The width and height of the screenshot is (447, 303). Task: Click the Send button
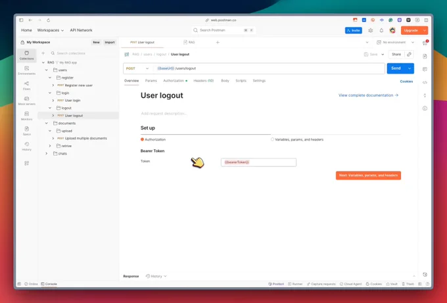pyautogui.click(x=395, y=68)
